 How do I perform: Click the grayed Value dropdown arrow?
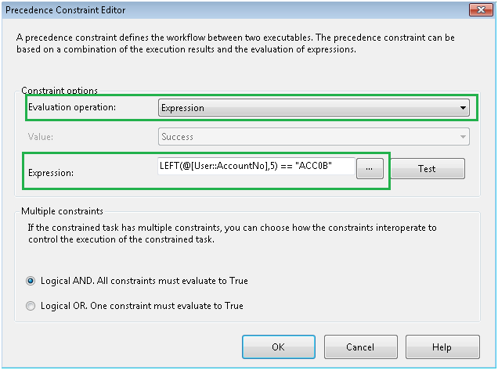(463, 137)
